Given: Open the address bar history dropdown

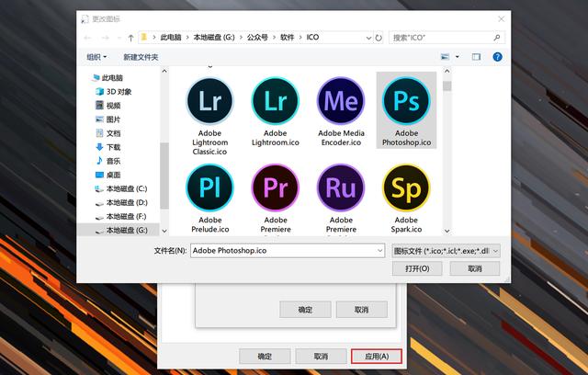Looking at the screenshot, I should (368, 38).
